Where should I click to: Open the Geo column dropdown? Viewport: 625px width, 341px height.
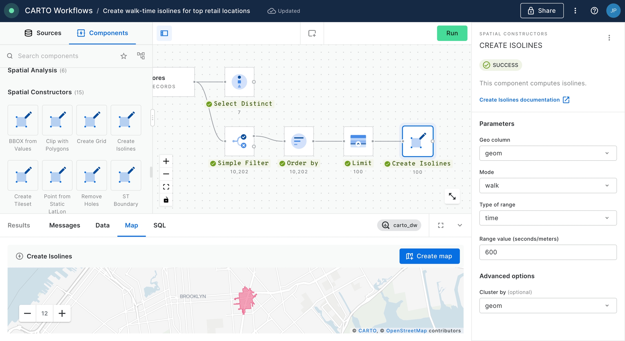(x=548, y=153)
